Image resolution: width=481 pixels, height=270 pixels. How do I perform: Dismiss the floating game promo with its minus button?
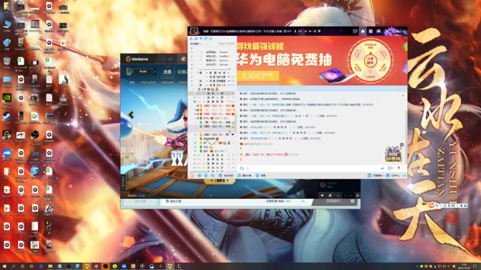[x=402, y=145]
